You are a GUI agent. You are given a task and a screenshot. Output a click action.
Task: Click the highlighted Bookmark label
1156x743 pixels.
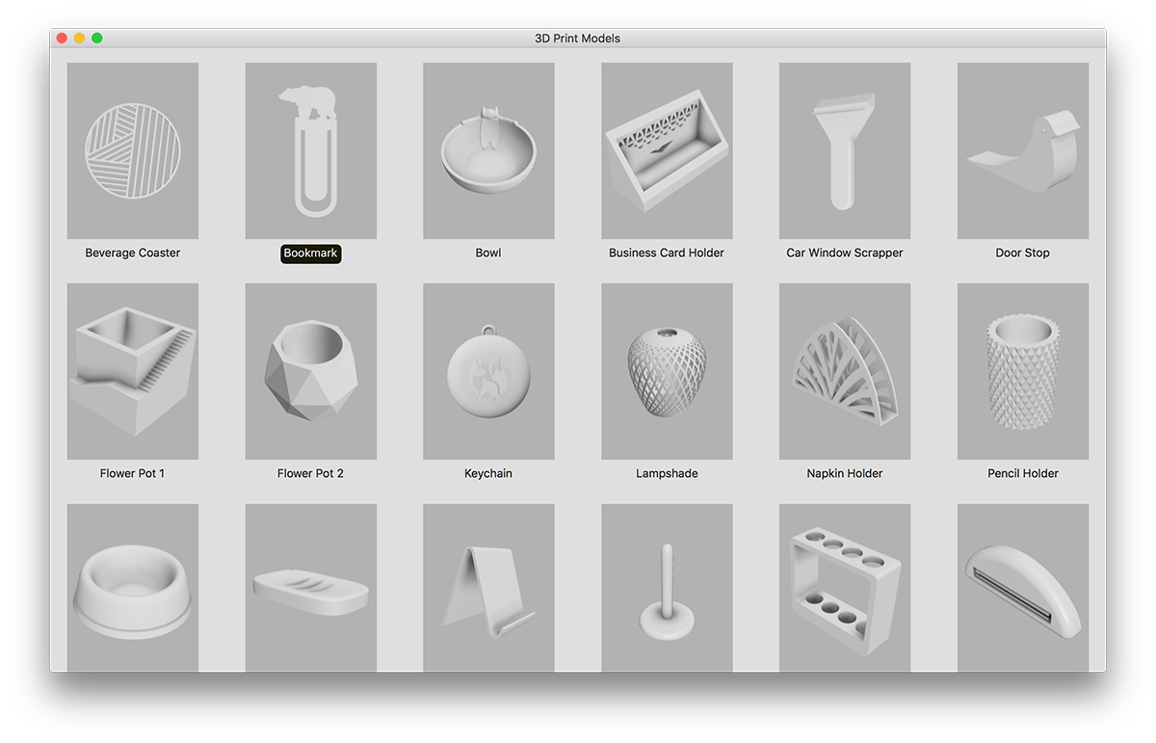[310, 253]
